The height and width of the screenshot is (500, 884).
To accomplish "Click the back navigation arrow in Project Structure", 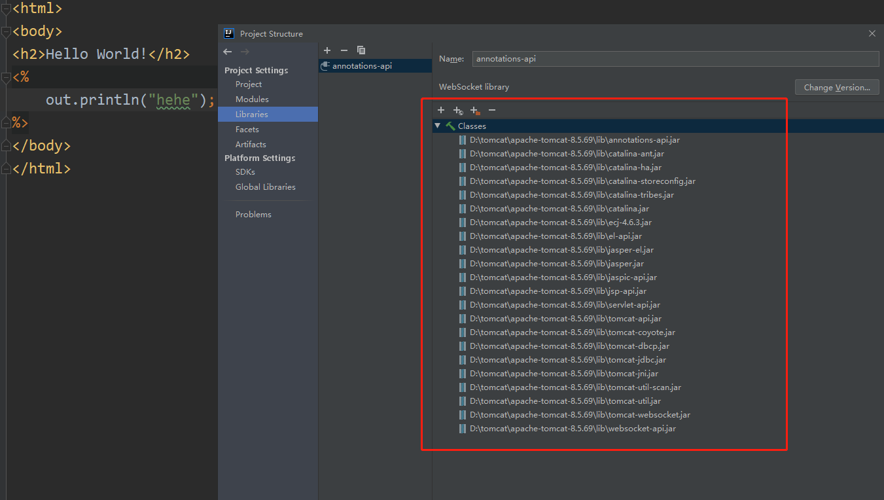I will [x=228, y=52].
